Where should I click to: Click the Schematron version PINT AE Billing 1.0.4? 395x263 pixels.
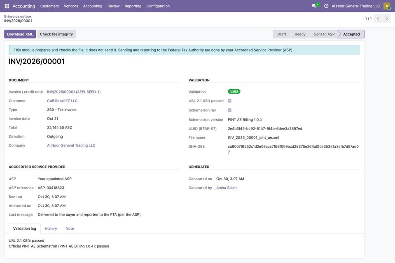[245, 119]
